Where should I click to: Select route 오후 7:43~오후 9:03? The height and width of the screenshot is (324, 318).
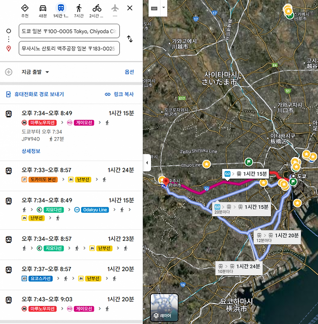coord(71,305)
